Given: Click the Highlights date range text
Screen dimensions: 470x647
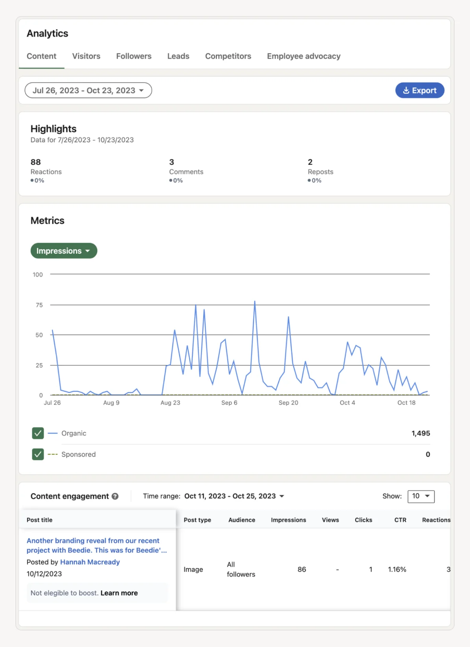Looking at the screenshot, I should click(x=82, y=140).
